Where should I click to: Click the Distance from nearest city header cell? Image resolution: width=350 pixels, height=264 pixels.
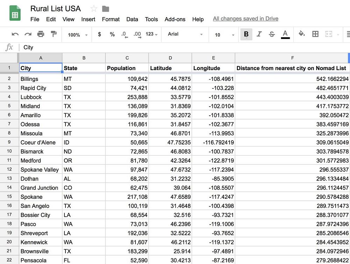(292, 68)
